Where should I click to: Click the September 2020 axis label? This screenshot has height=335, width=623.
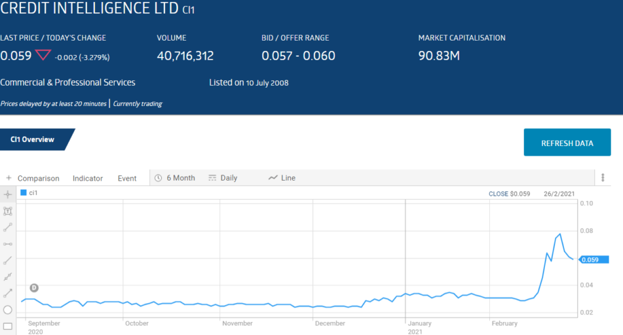(x=44, y=327)
